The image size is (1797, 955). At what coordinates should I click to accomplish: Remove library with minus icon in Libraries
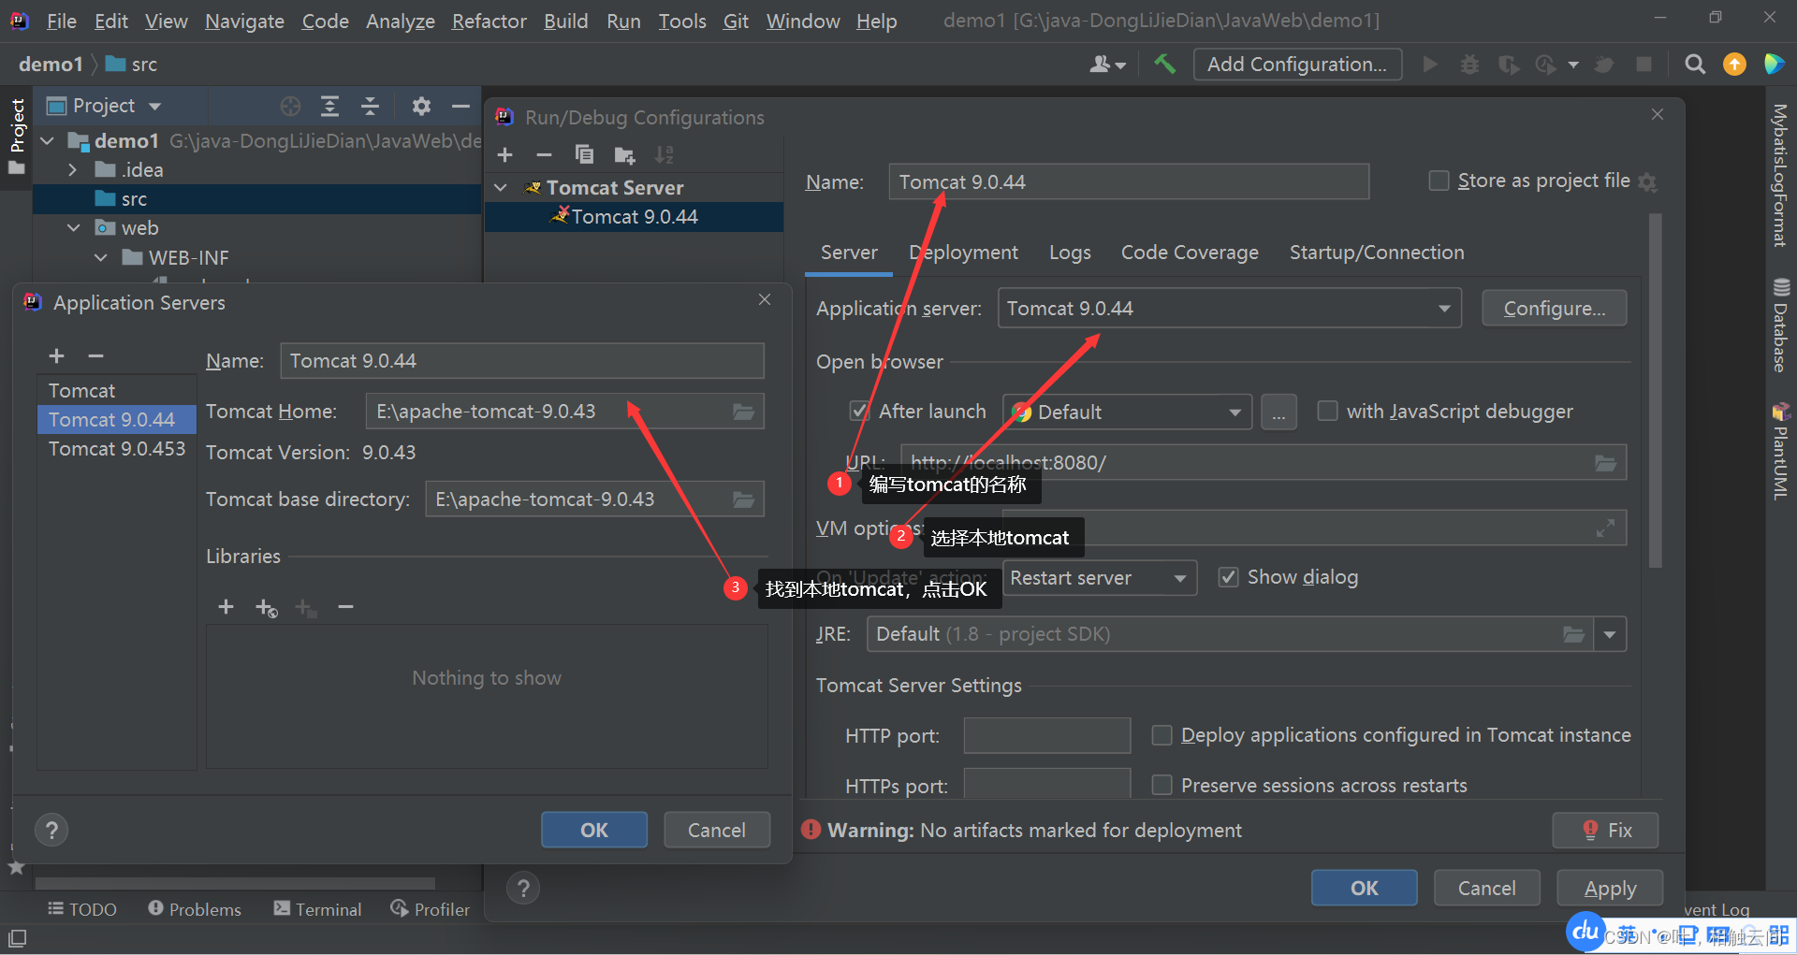point(345,607)
